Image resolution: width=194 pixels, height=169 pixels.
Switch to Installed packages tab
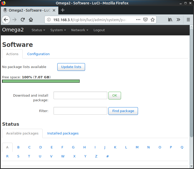click(63, 133)
